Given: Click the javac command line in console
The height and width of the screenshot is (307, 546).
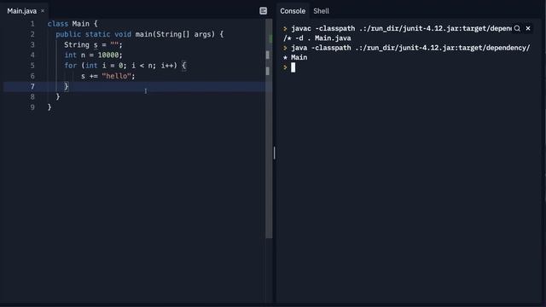Looking at the screenshot, I should (x=401, y=28).
